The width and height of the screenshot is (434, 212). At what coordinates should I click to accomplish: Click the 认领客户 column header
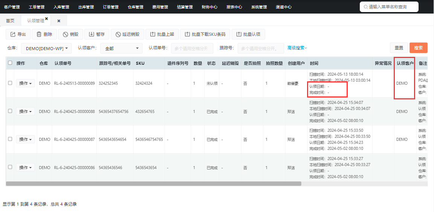(x=405, y=63)
